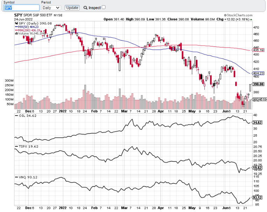Click the Open 381.40 header value
267x212 pixels.
tap(114, 19)
